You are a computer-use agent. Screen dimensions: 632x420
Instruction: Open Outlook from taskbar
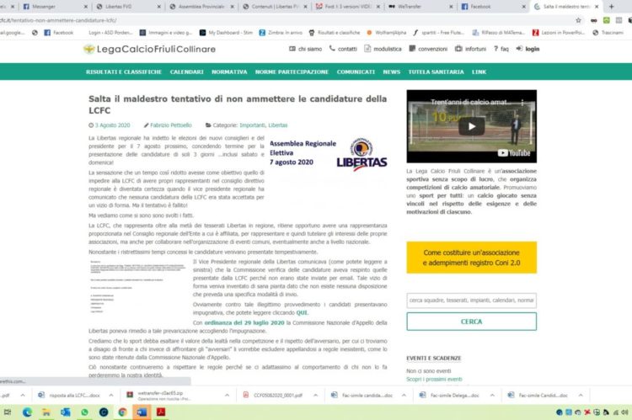point(65,412)
